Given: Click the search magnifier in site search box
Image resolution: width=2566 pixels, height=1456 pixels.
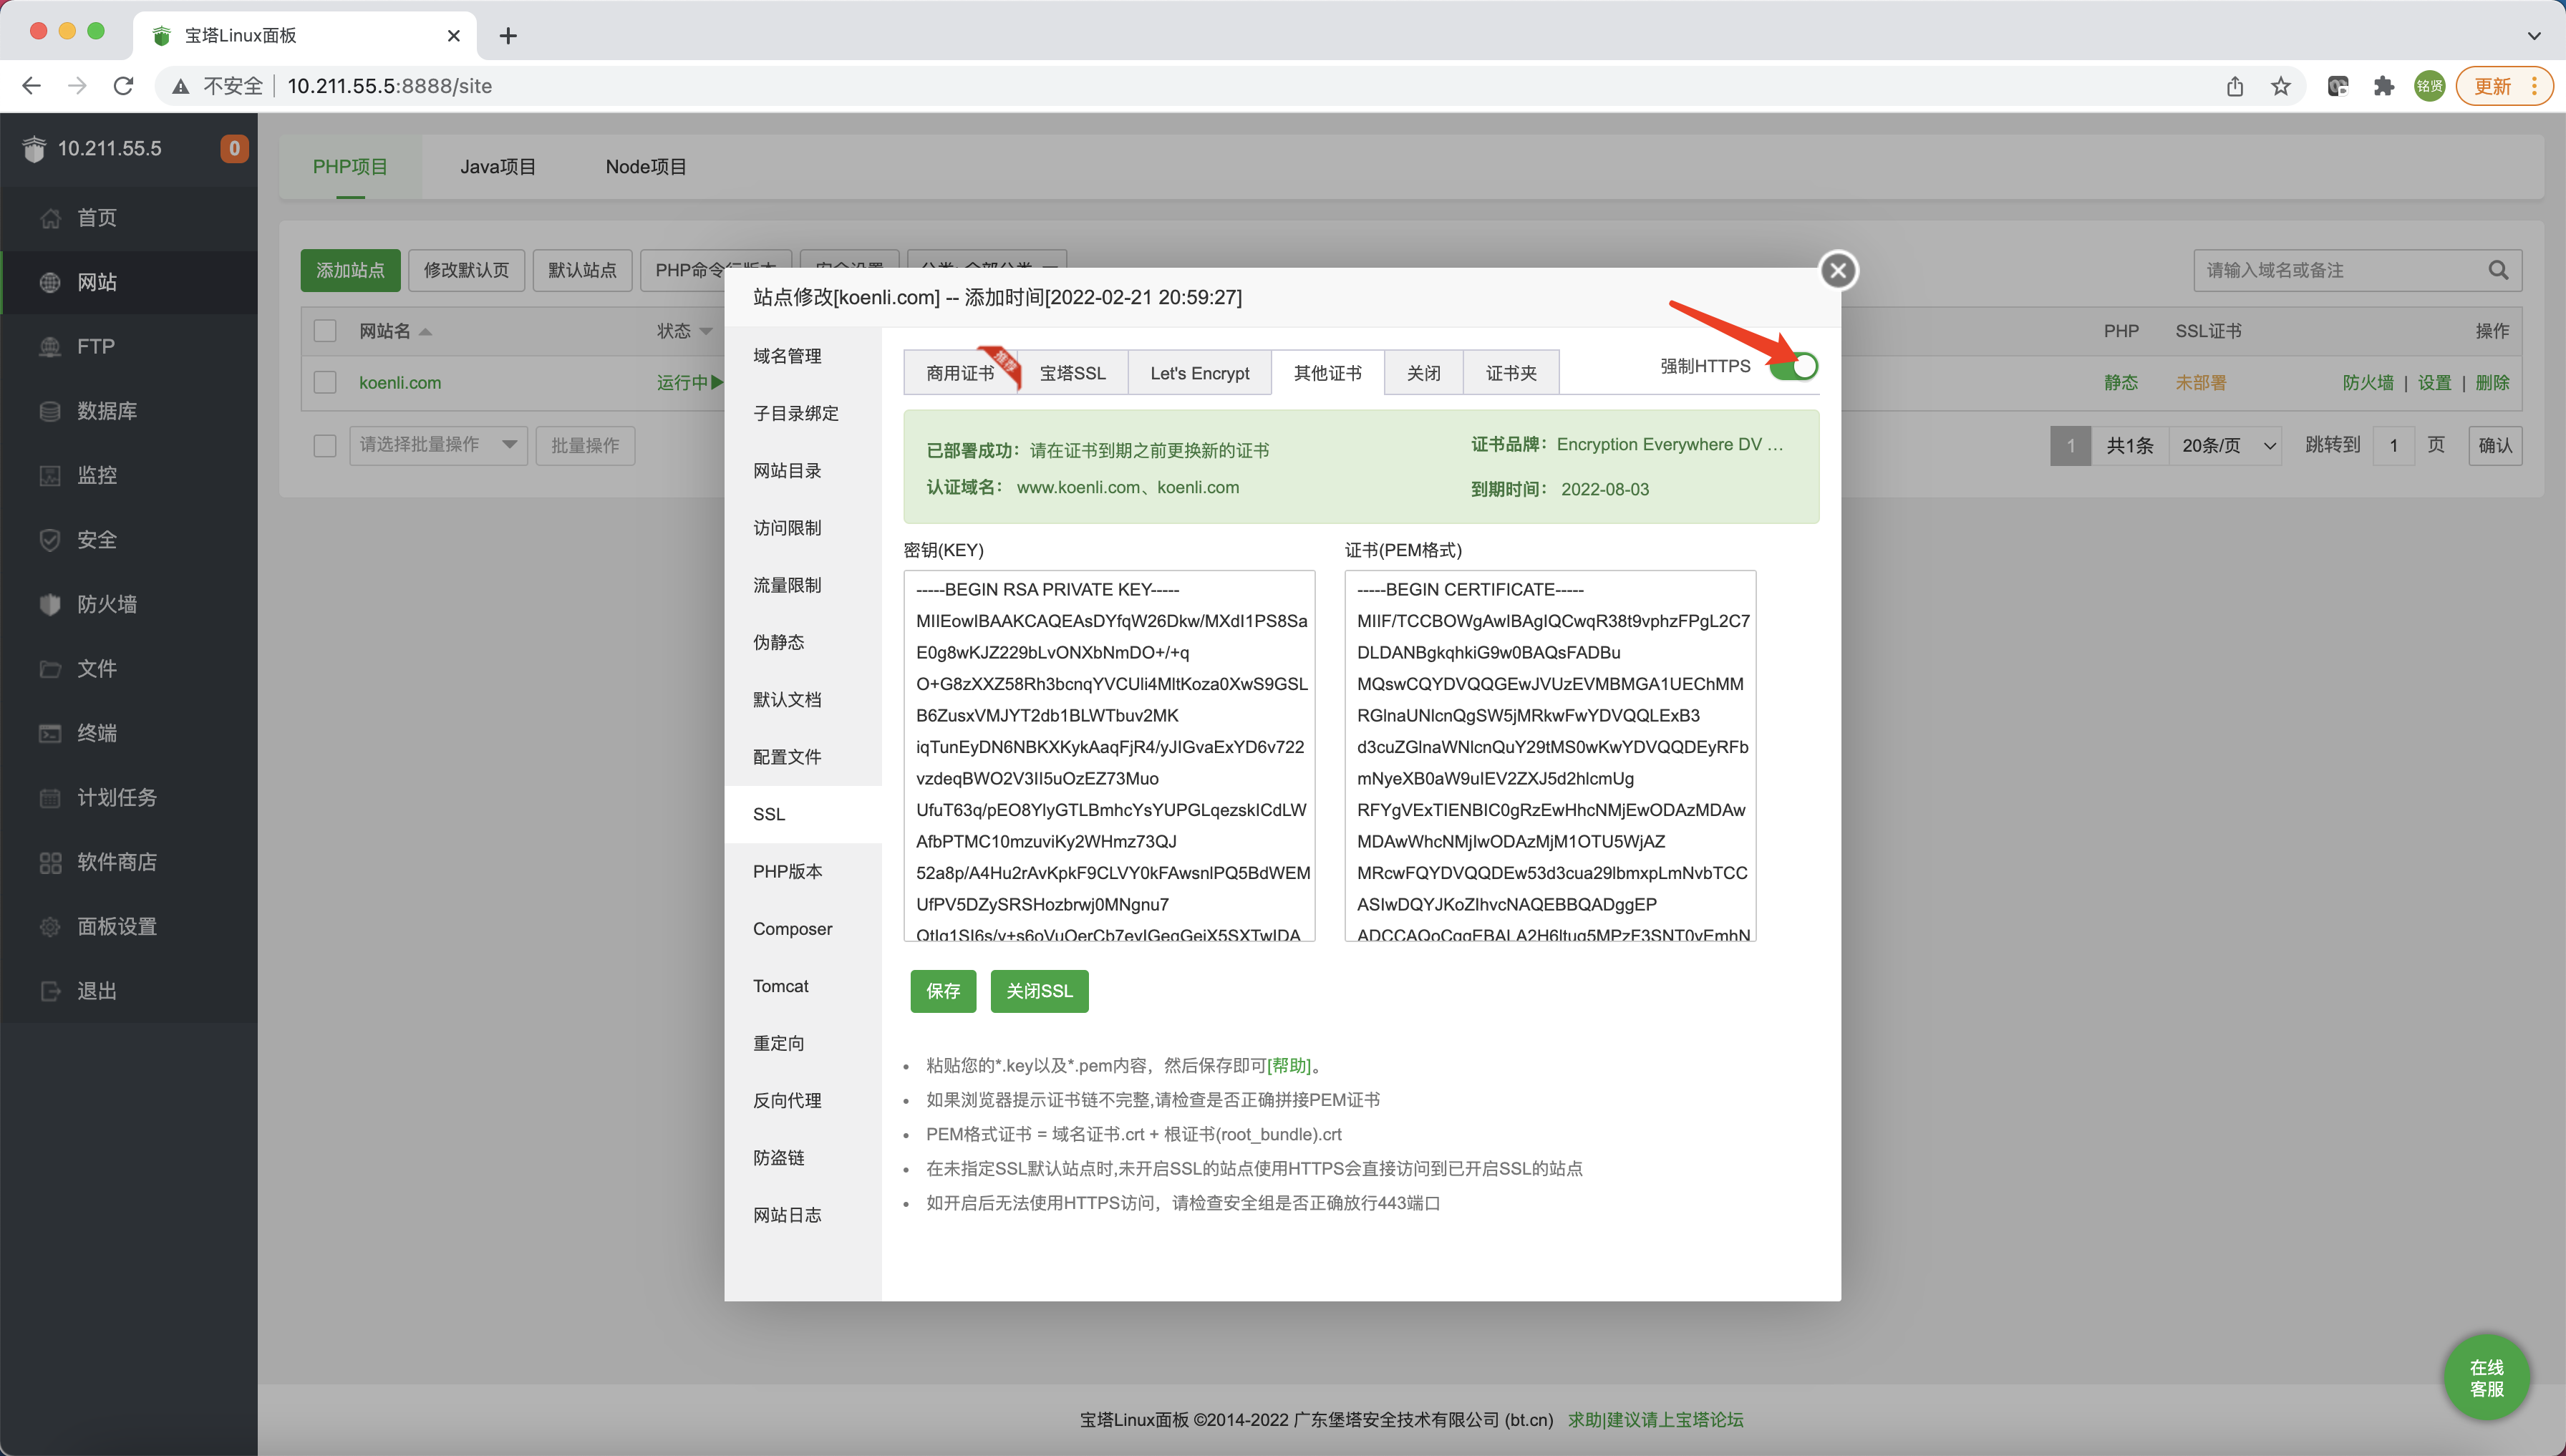Looking at the screenshot, I should tap(2498, 270).
